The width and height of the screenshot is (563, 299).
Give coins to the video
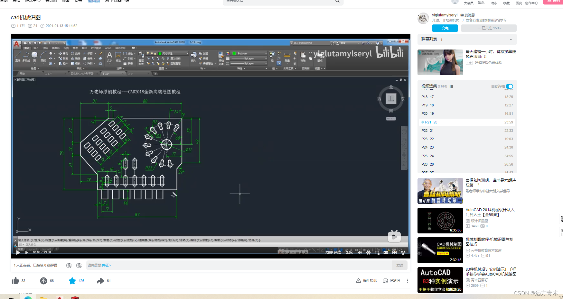point(43,281)
